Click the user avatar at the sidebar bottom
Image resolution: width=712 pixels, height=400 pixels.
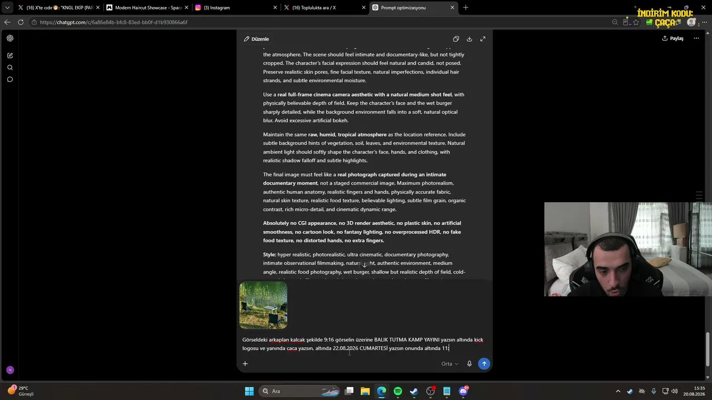coord(10,370)
